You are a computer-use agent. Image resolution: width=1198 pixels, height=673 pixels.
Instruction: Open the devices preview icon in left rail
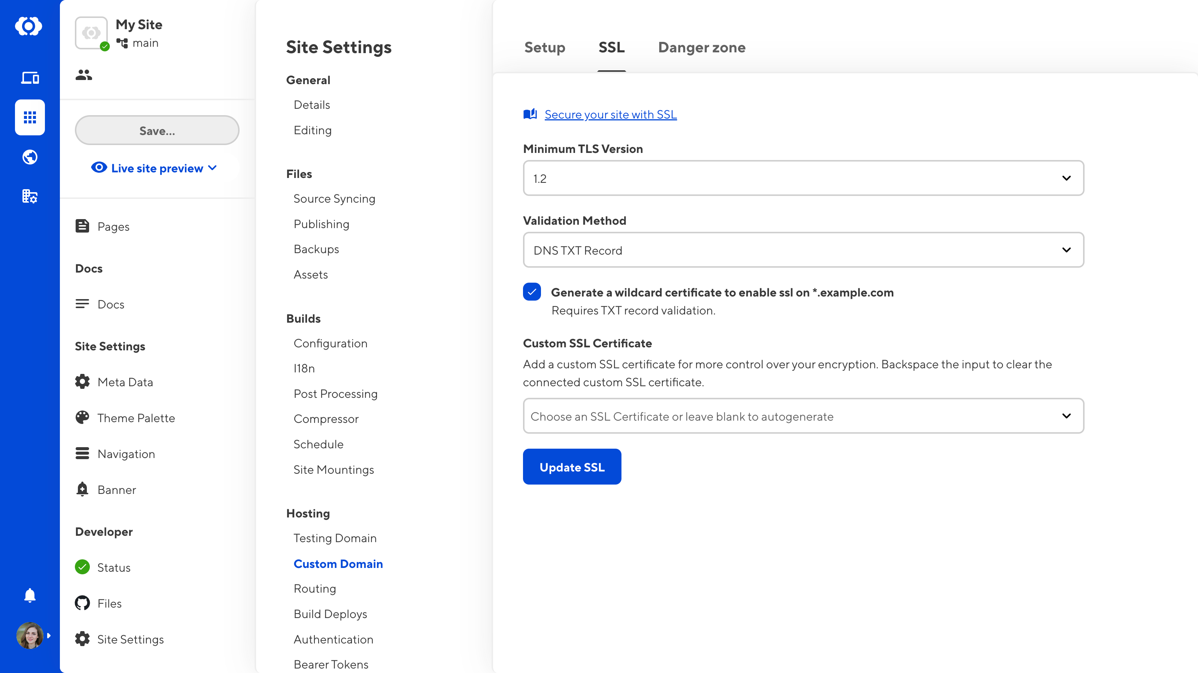coord(30,77)
